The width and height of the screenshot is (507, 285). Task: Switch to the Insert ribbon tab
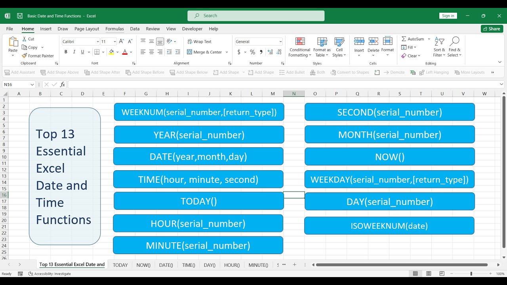click(46, 29)
